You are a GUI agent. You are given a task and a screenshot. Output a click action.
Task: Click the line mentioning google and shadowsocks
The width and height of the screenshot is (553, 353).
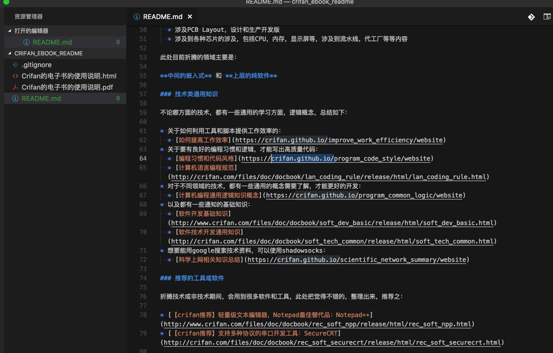[247, 251]
